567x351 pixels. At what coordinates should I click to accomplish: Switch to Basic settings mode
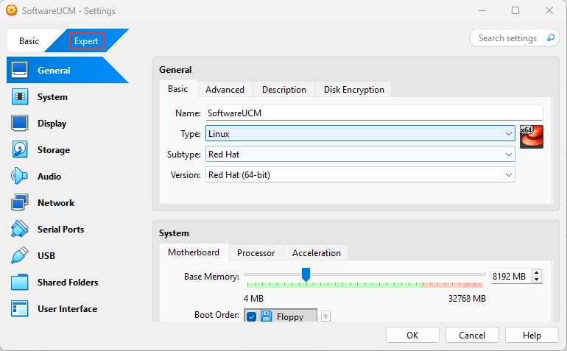click(x=29, y=41)
